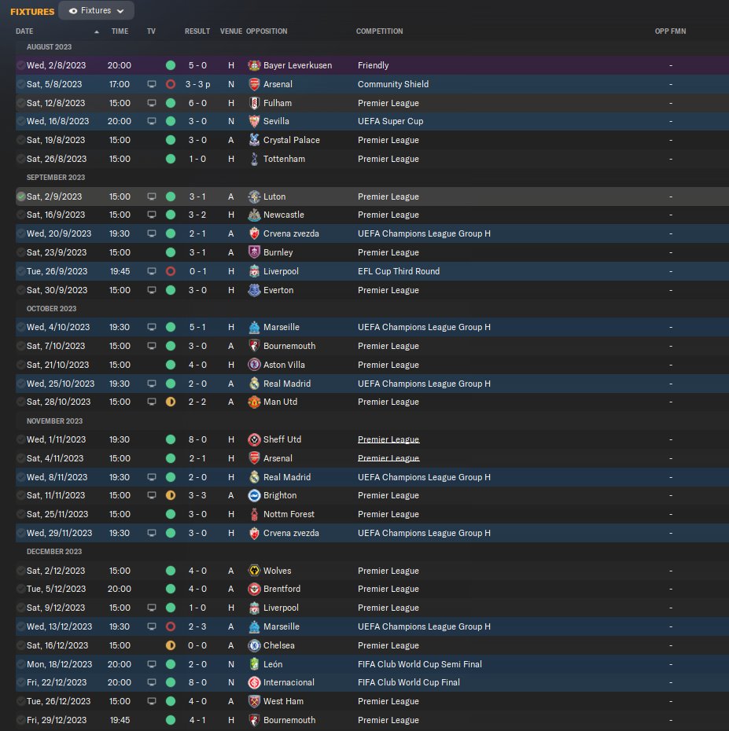Open the Friendly competition entry
This screenshot has height=731, width=729.
point(373,65)
